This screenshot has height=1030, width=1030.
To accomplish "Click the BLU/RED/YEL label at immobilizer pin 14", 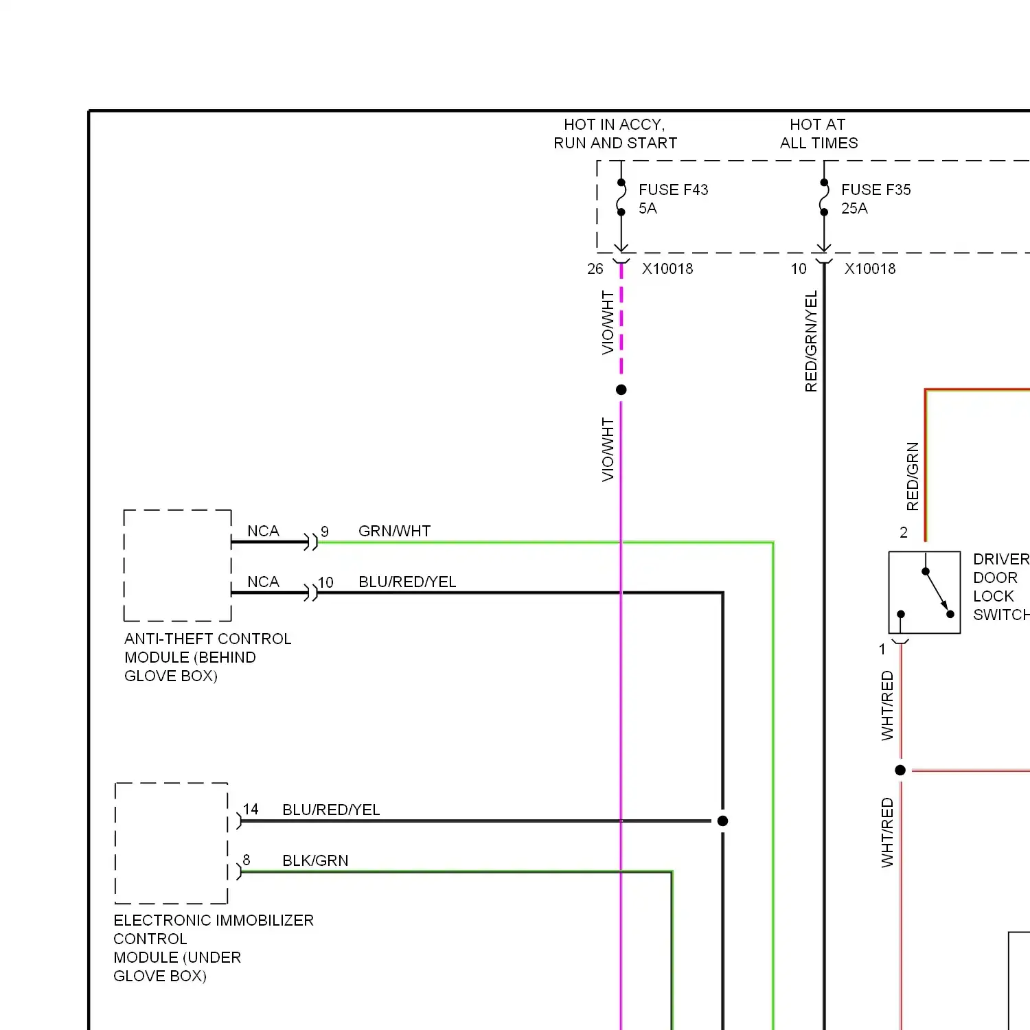I will point(331,810).
